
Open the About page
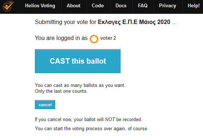(x=73, y=6)
